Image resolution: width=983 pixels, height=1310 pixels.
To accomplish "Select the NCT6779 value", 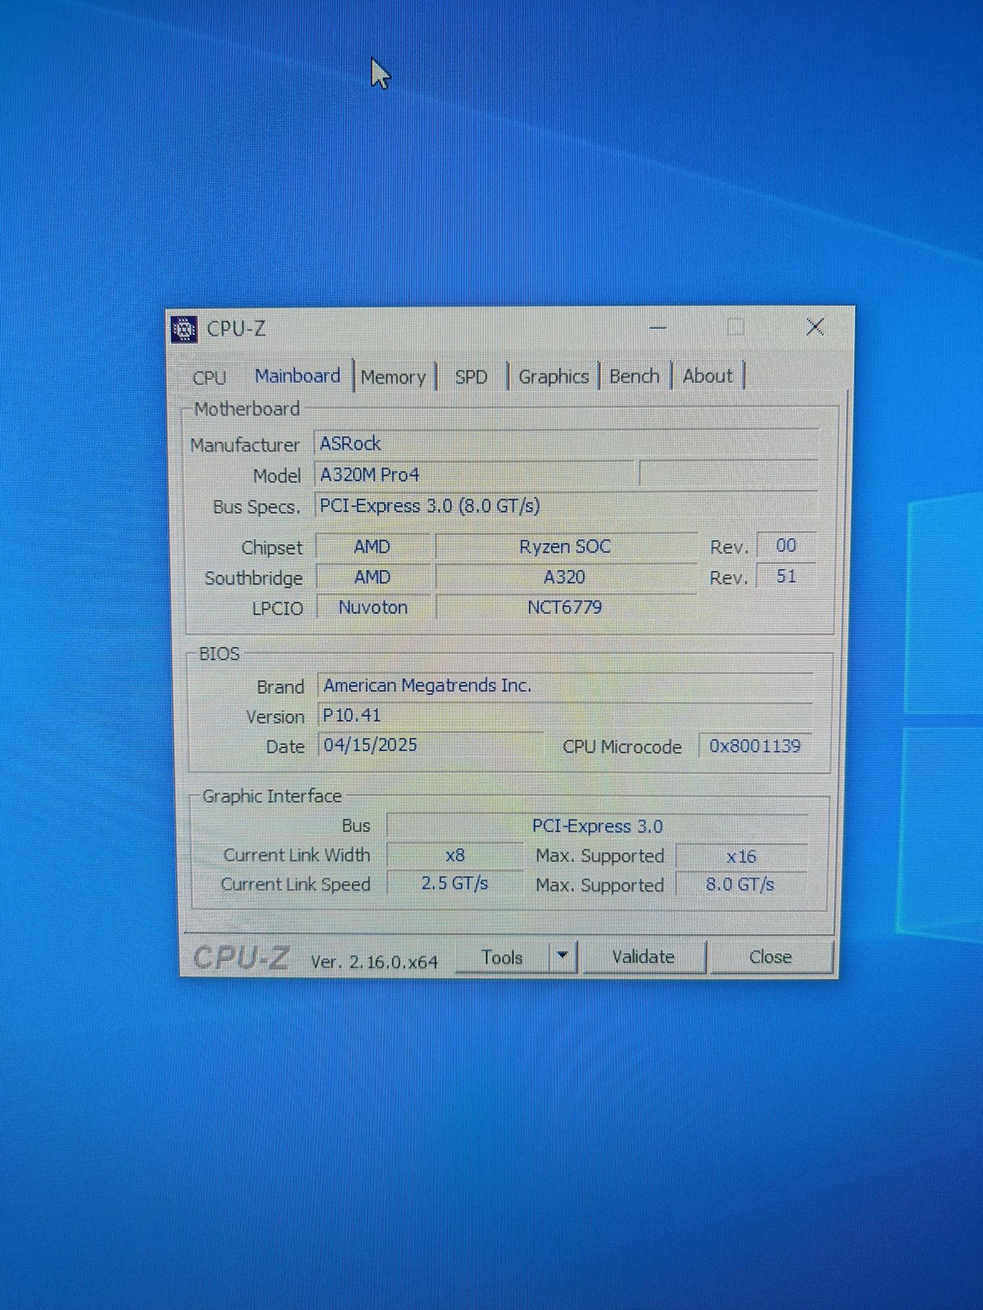I will (565, 607).
